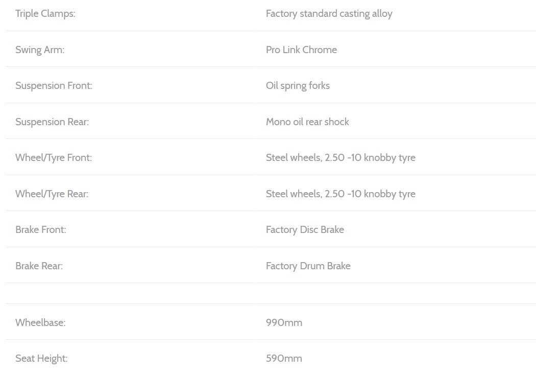536x374 pixels.
Task: Click the Swing Arm label
Action: (40, 50)
